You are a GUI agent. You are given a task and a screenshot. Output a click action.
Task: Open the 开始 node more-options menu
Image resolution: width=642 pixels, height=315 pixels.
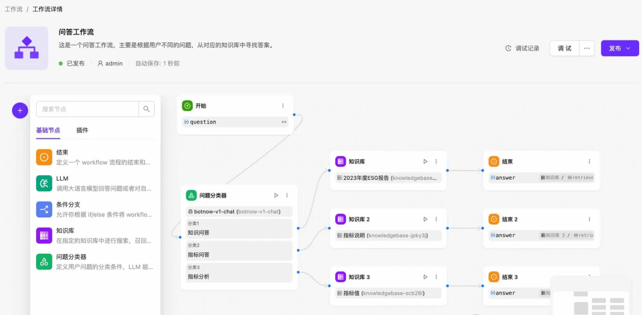point(283,106)
